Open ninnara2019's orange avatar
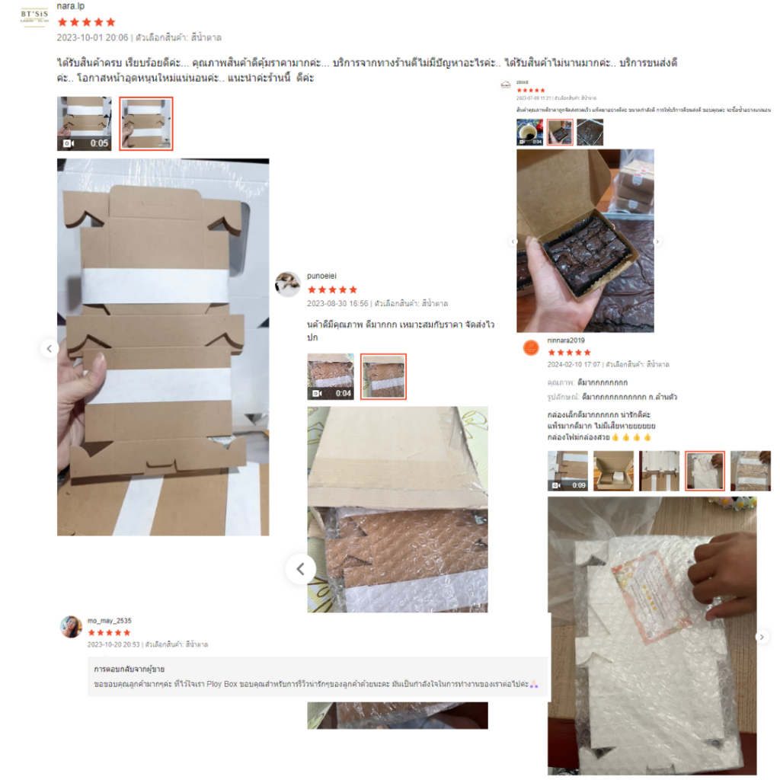The image size is (780, 780). pos(531,347)
